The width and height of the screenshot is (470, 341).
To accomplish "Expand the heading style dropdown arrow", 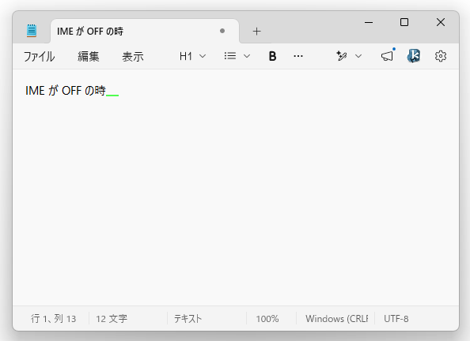I will 203,56.
